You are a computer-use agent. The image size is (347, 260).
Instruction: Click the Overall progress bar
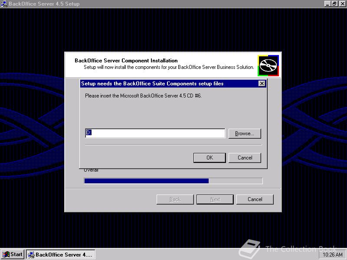coord(173,181)
